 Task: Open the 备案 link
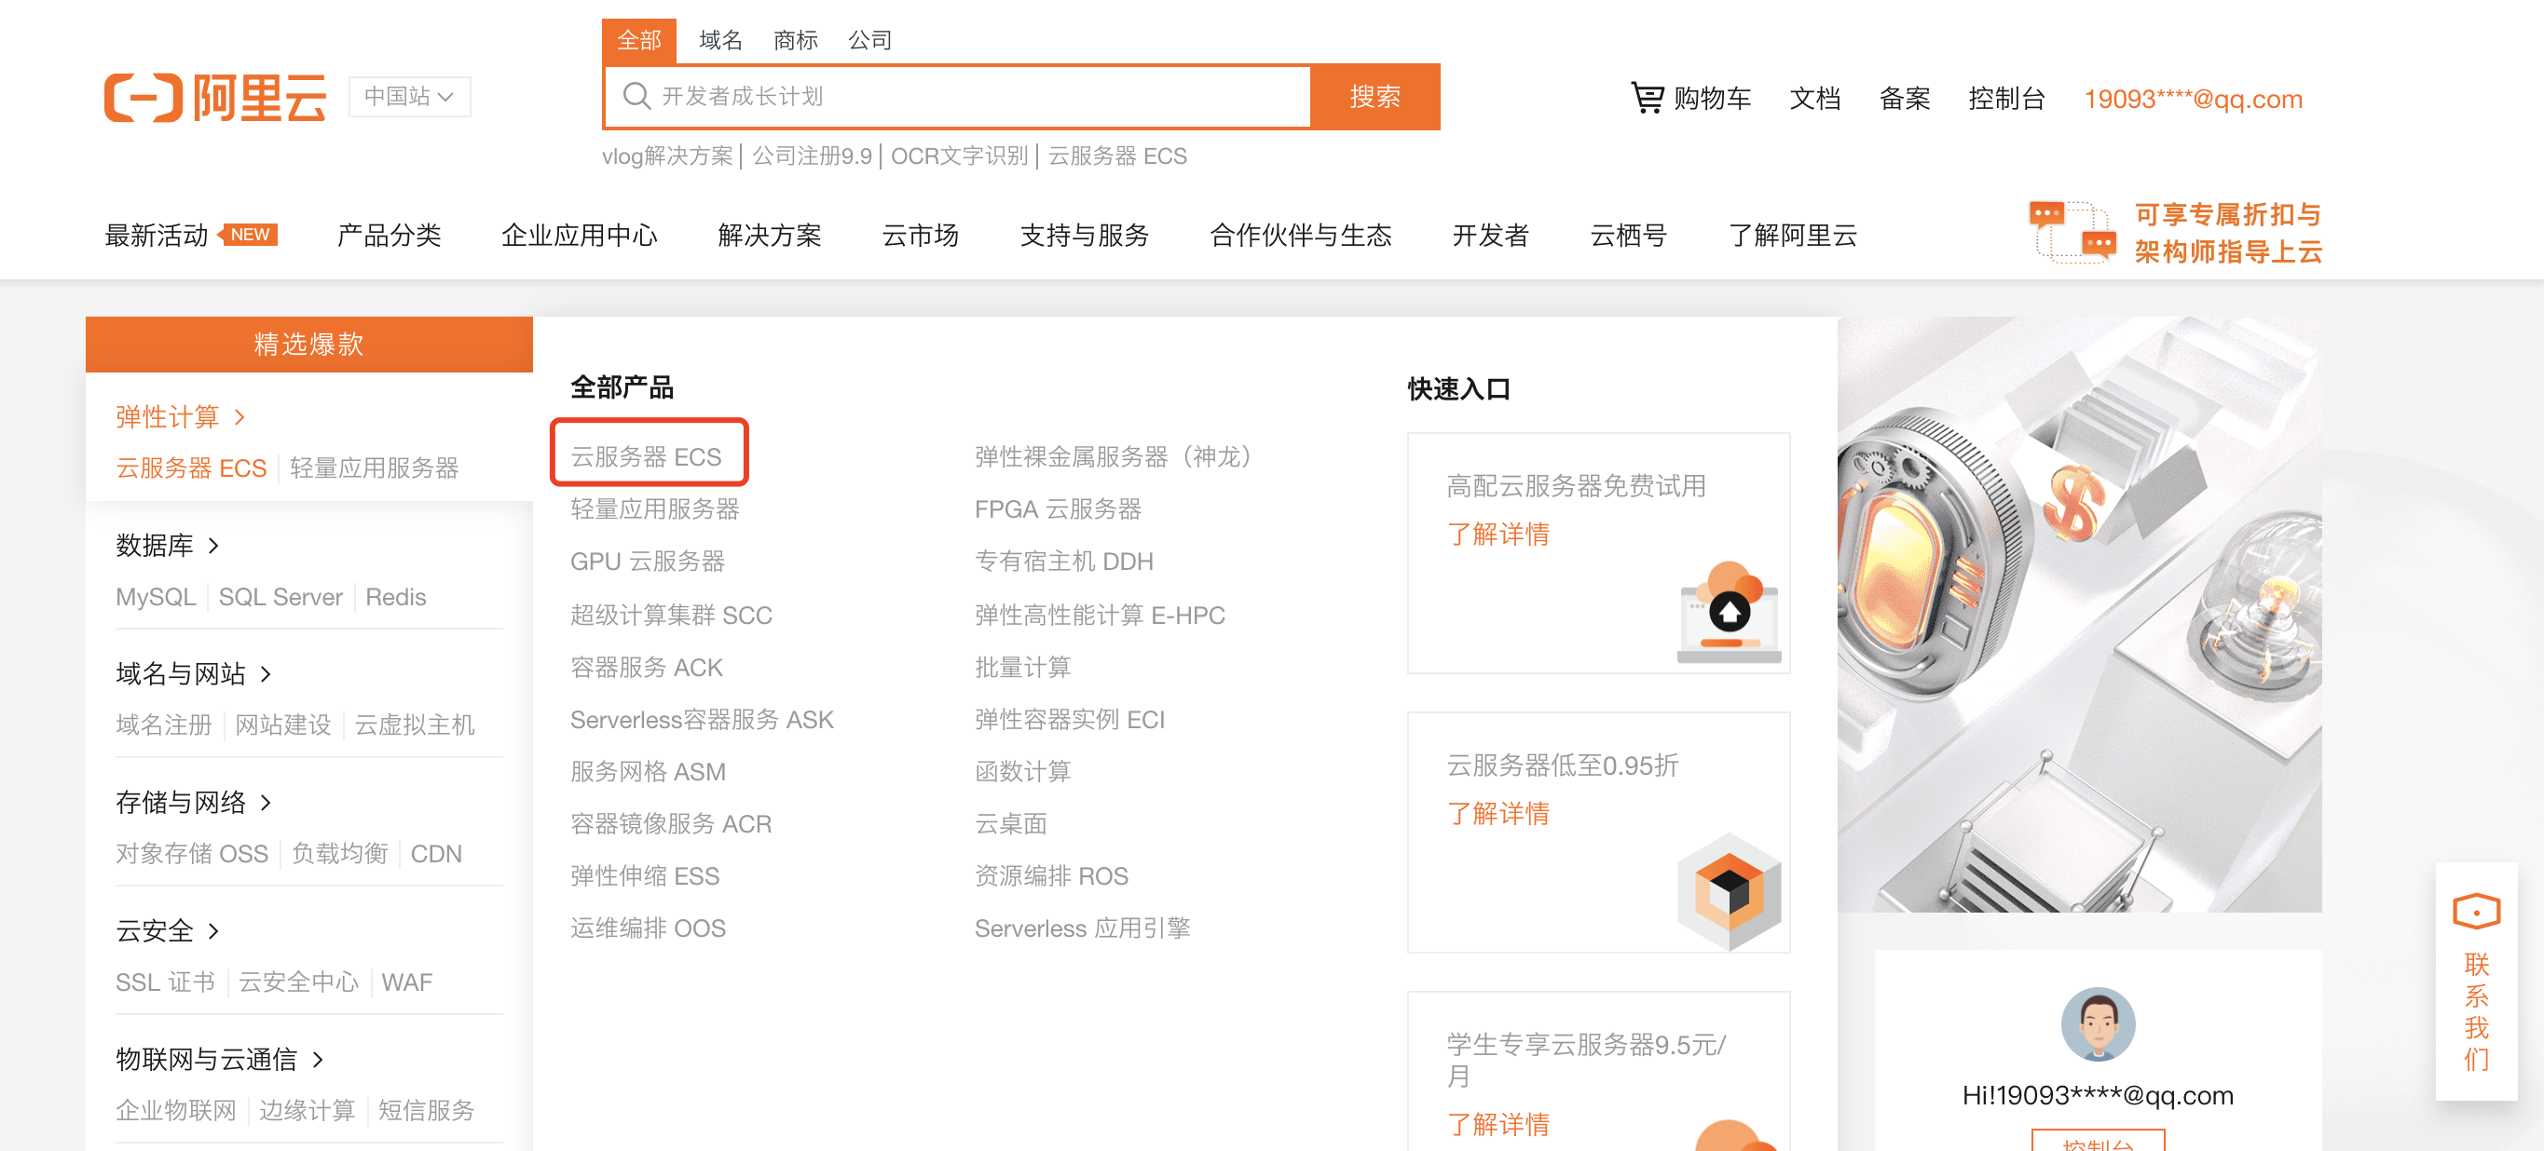[1904, 99]
